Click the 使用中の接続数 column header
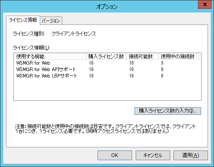Screen dimensions: 214x167 179,57
